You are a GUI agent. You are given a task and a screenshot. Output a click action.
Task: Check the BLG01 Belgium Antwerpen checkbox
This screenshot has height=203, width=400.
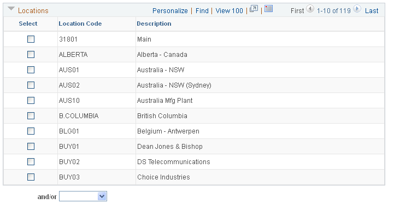(31, 131)
